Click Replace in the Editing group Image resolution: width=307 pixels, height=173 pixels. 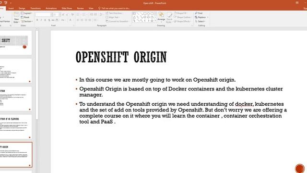pos(201,17)
